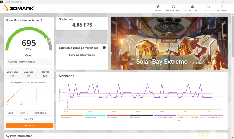Expand the System information section
The width and height of the screenshot is (234, 139).
(x=19, y=136)
